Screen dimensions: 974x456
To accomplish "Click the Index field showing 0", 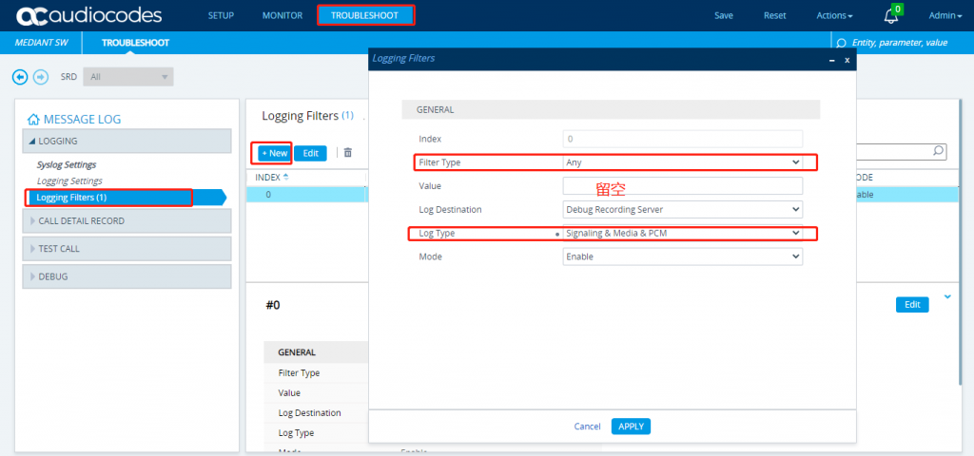I will [683, 139].
